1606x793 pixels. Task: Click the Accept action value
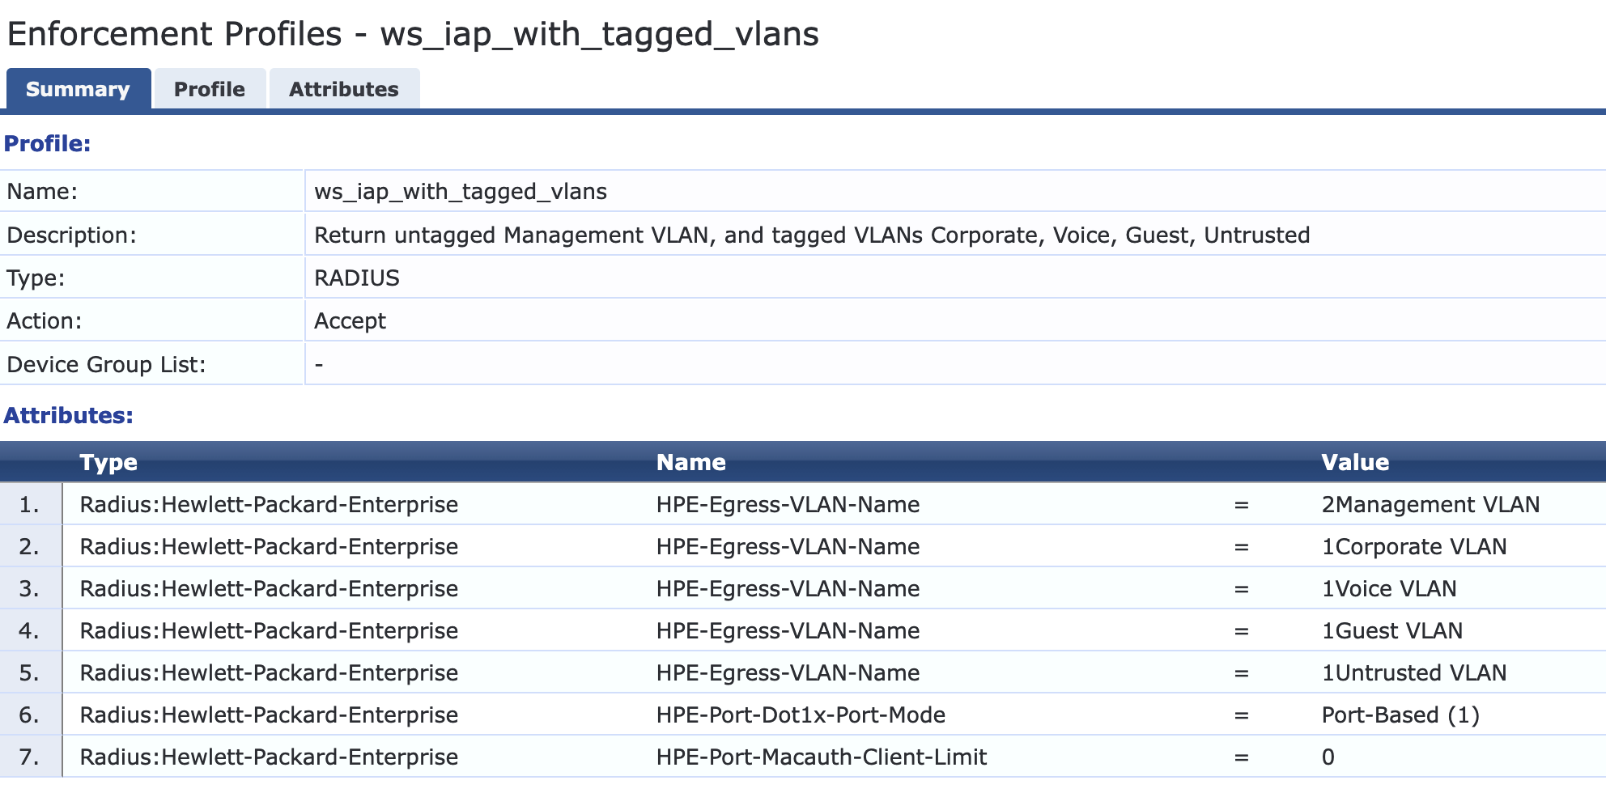tap(350, 321)
